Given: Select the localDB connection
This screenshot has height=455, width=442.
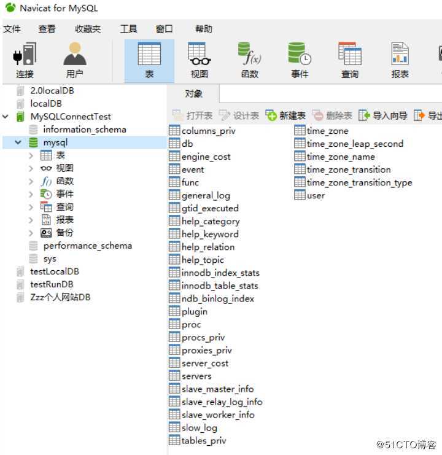Looking at the screenshot, I should click(x=46, y=104).
